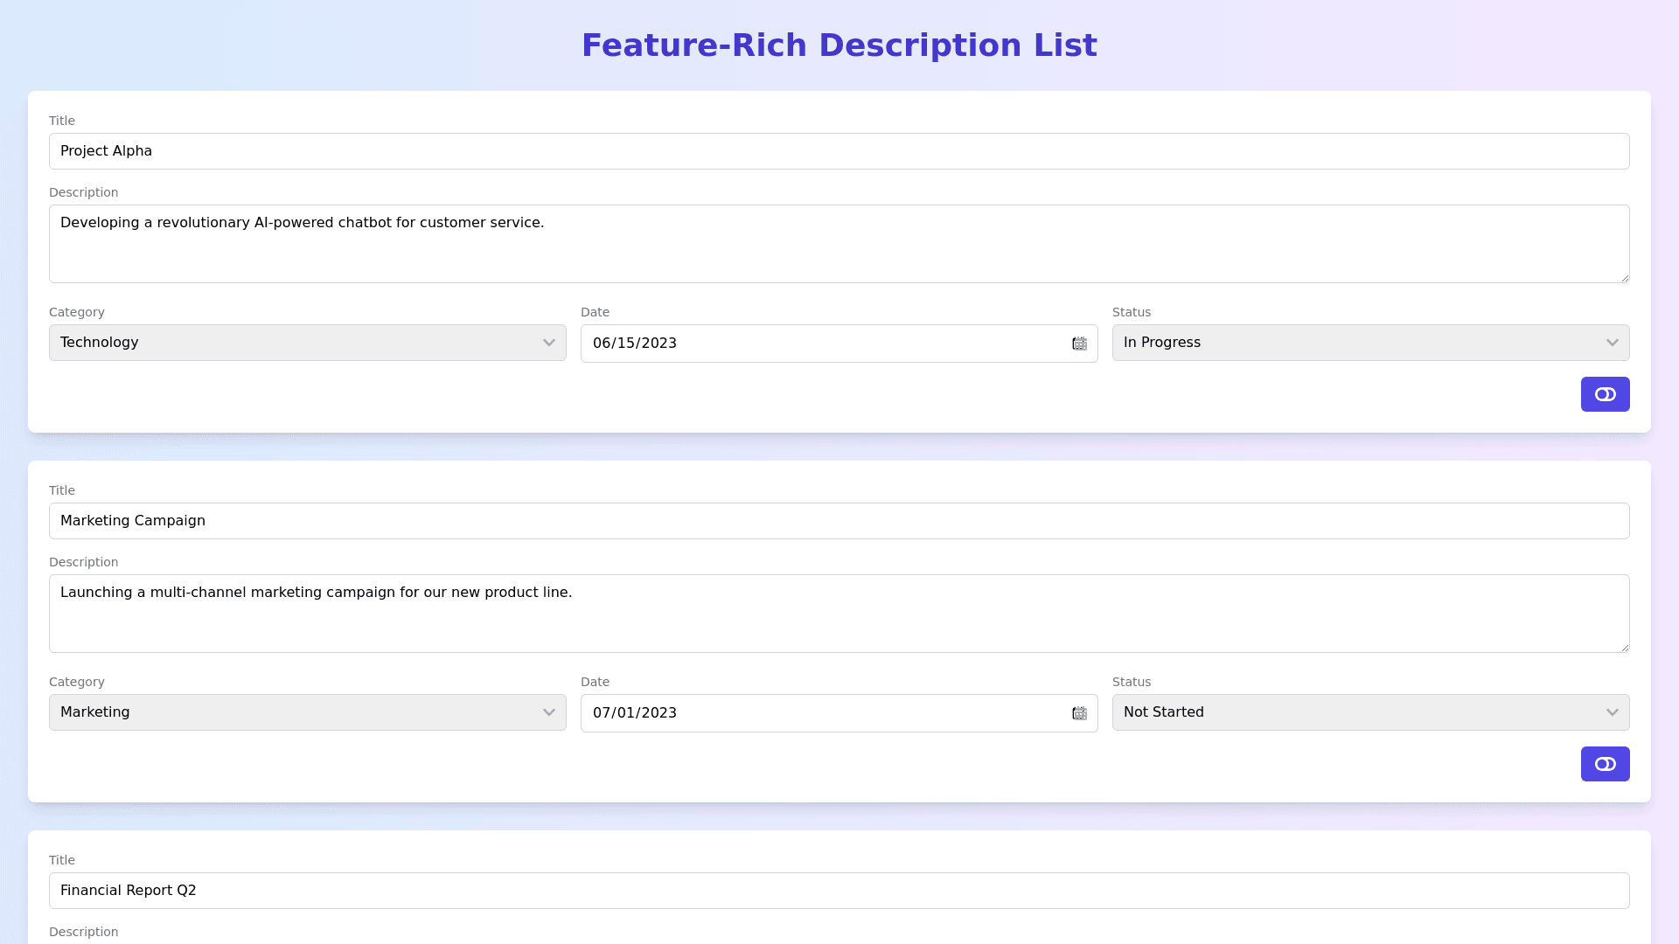This screenshot has width=1679, height=944.
Task: Toggle the switch button in Marketing Campaign card
Action: (1605, 764)
